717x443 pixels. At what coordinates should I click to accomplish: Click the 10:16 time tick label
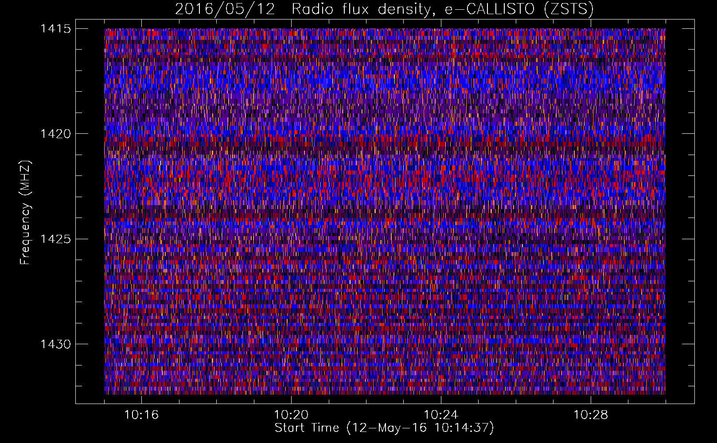point(141,415)
